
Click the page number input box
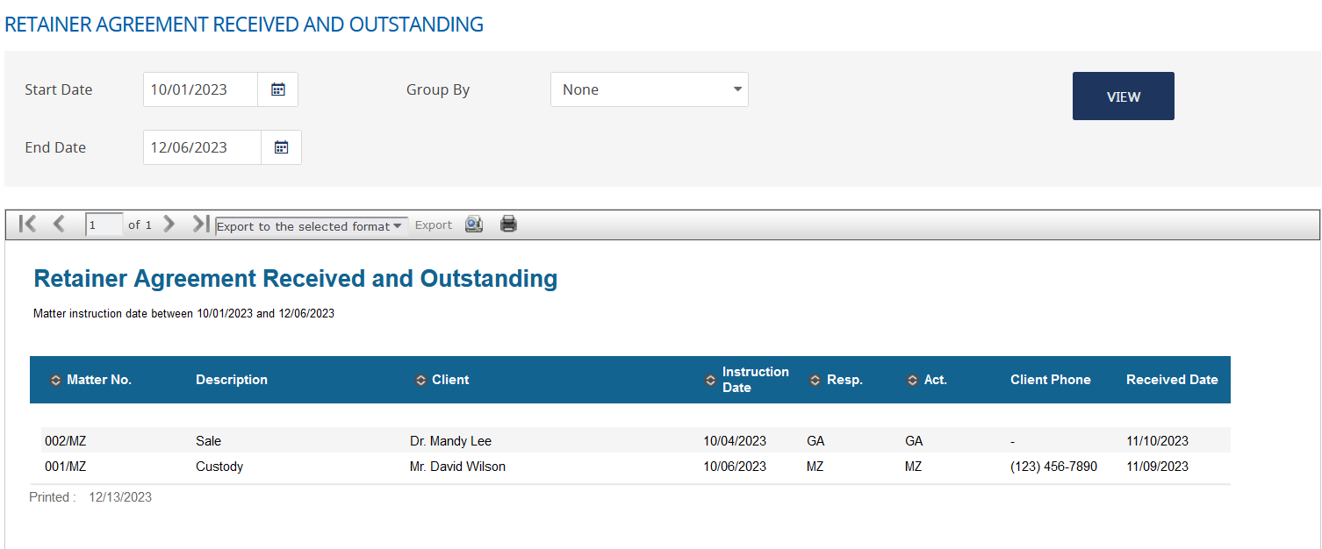(103, 224)
